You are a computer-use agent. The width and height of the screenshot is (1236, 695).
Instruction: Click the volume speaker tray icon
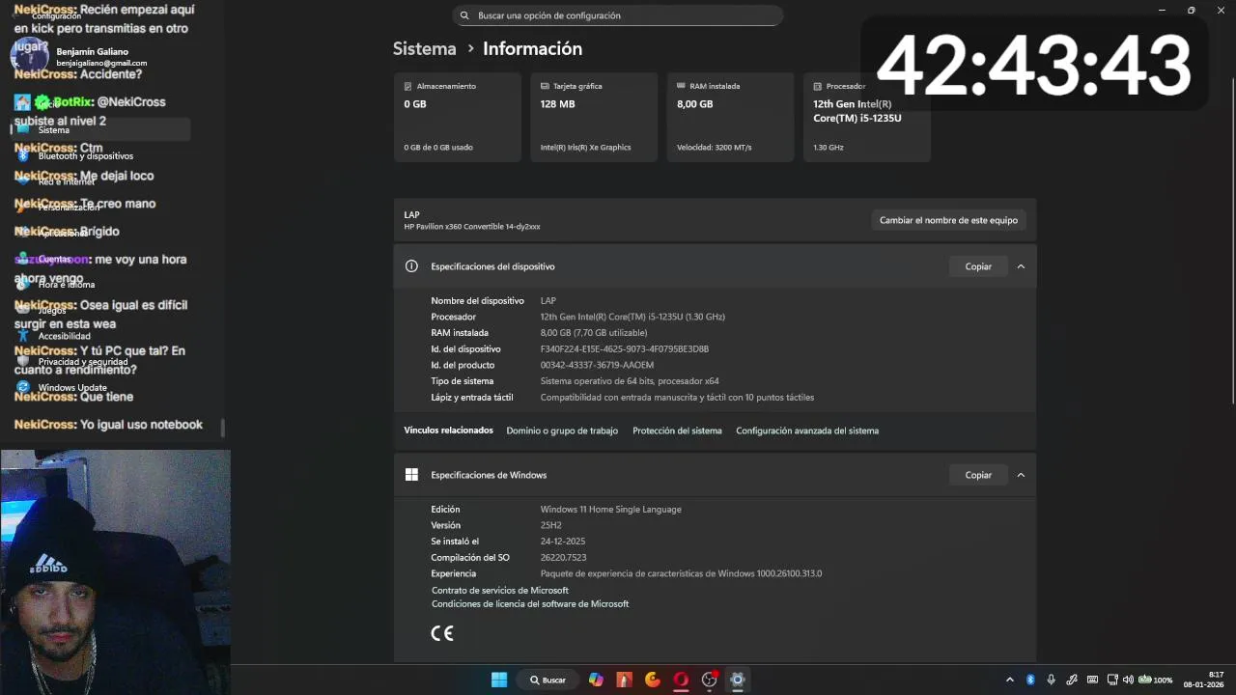click(1128, 680)
